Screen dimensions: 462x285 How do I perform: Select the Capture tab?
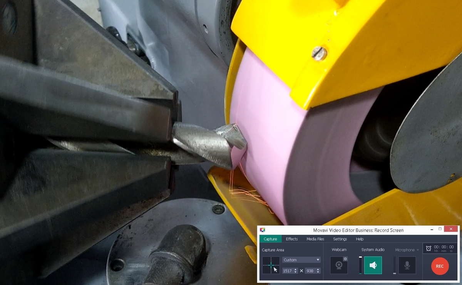pyautogui.click(x=270, y=239)
